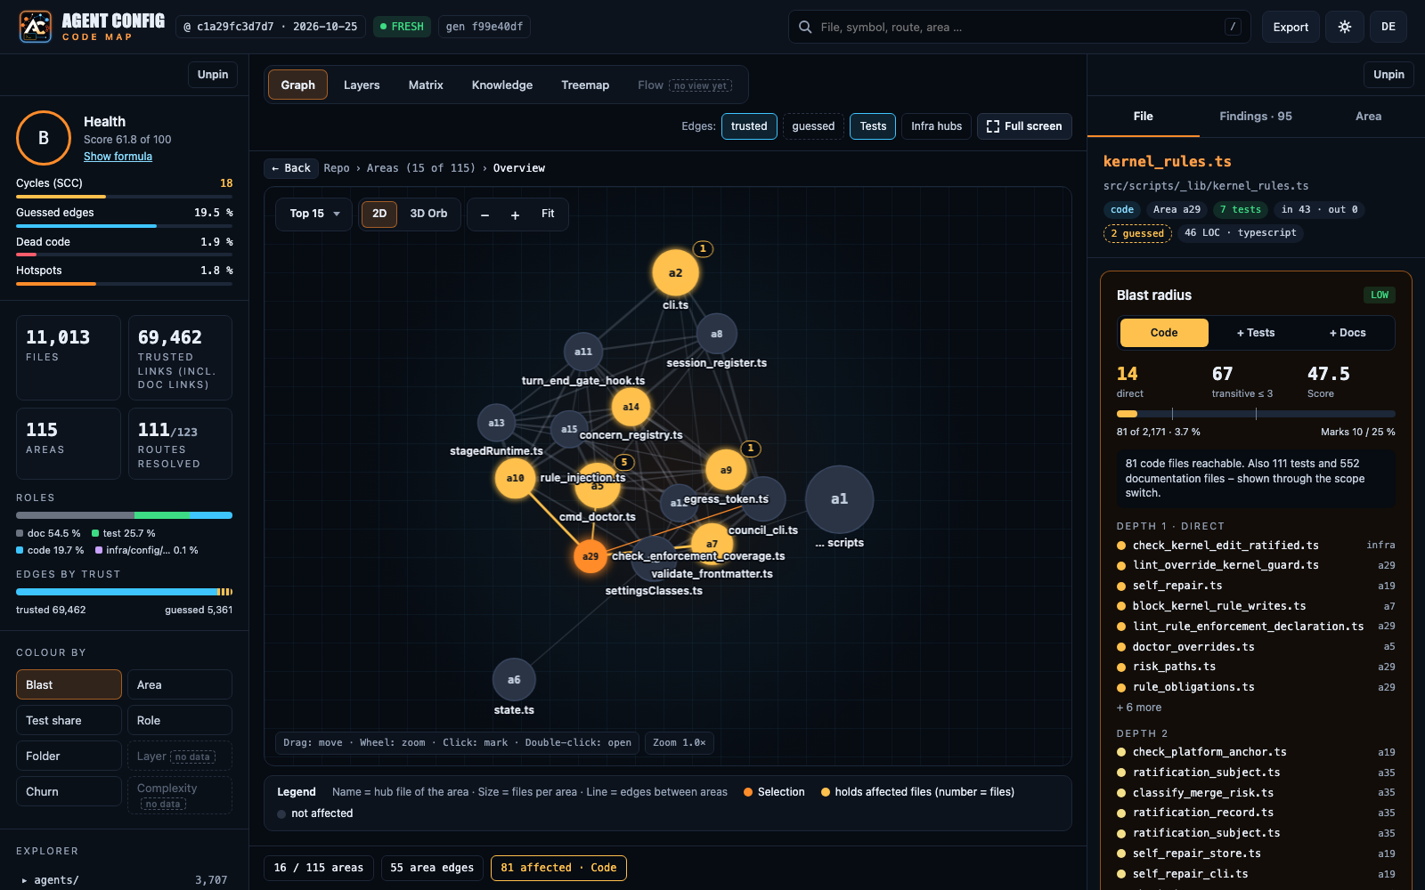Click the Full screen button
This screenshot has height=890, width=1425.
pyautogui.click(x=1024, y=126)
